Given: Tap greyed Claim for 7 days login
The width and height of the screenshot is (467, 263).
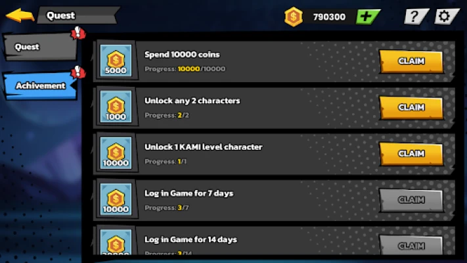Looking at the screenshot, I should pos(411,200).
